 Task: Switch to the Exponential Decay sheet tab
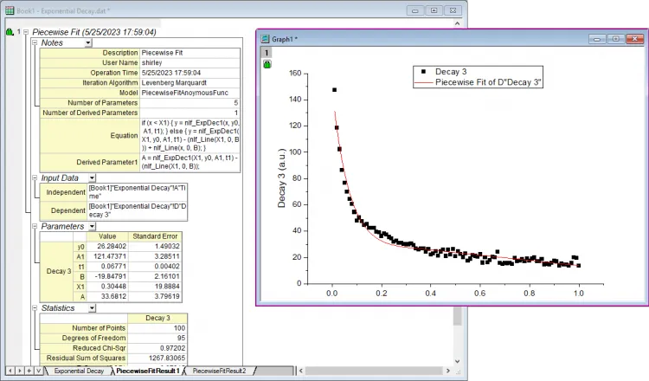pyautogui.click(x=79, y=371)
